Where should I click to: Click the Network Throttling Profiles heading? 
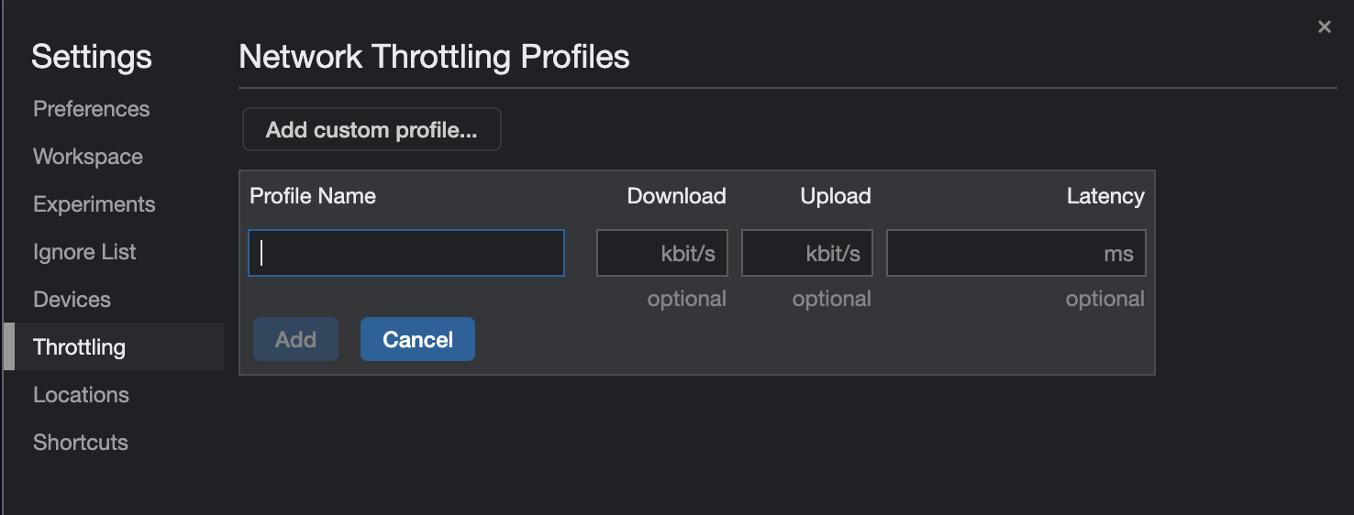434,57
